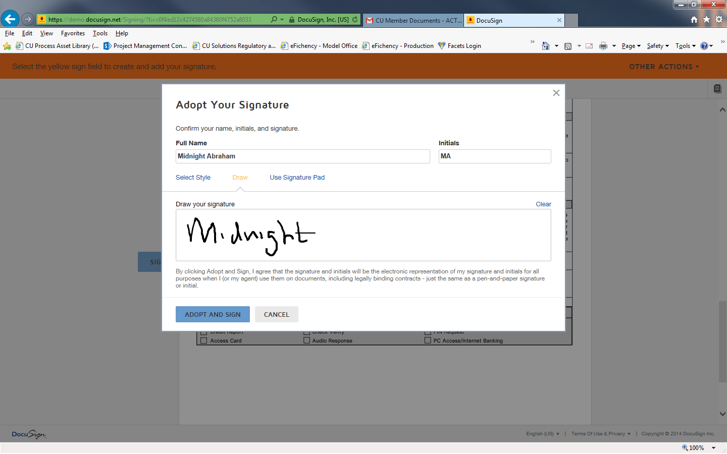This screenshot has width=727, height=454.
Task: Click the command bar Home icon
Action: point(545,46)
